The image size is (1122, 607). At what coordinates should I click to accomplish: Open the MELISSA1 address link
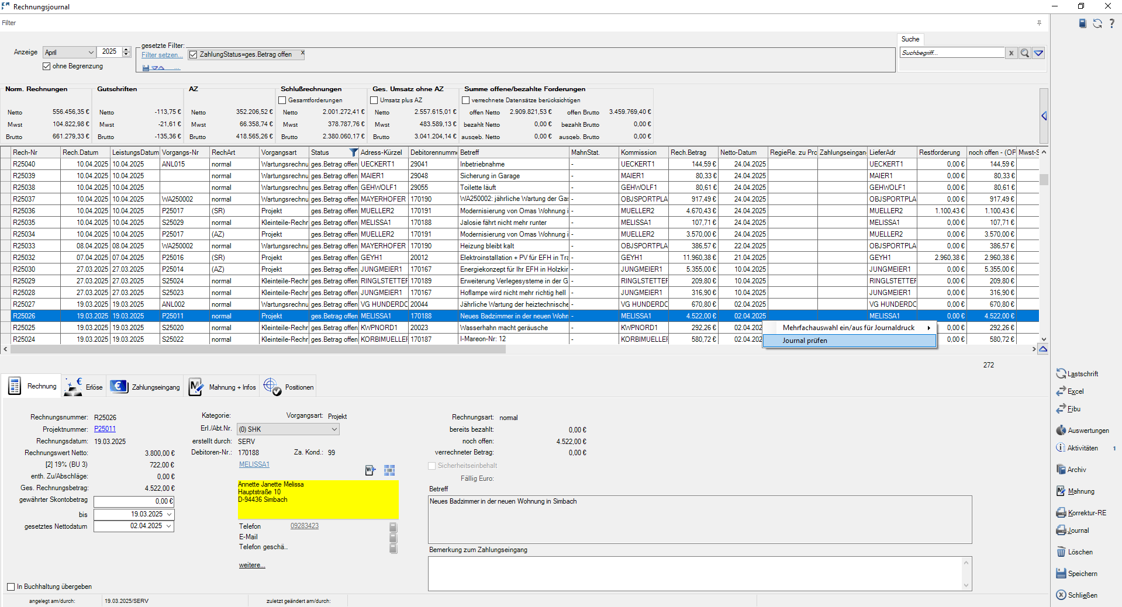pos(254,464)
